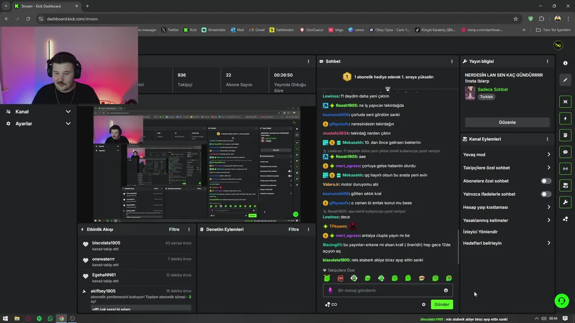The height and width of the screenshot is (323, 575).
Task: Open WhatsApp from the taskbar
Action: (50, 319)
